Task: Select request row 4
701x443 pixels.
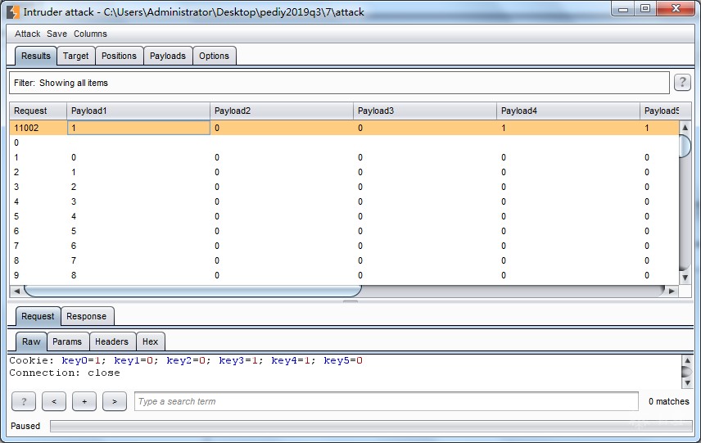Action: point(344,201)
